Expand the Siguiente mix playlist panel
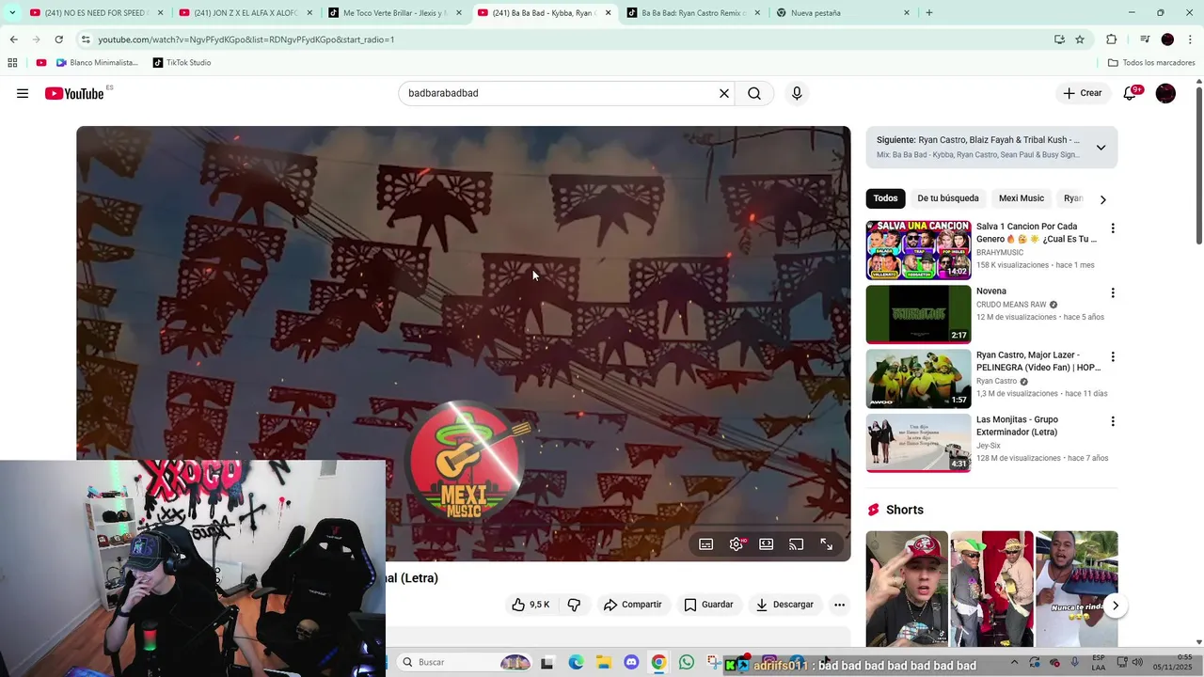 pos(1101,148)
